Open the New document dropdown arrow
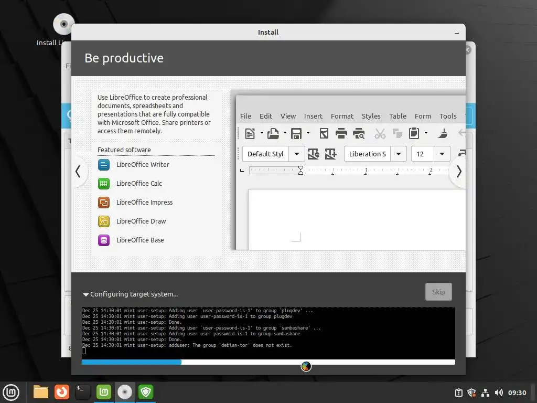 [262, 133]
